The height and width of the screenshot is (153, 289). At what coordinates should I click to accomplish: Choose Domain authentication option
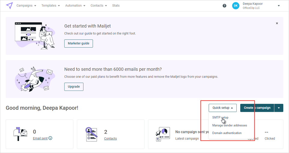tap(227, 133)
